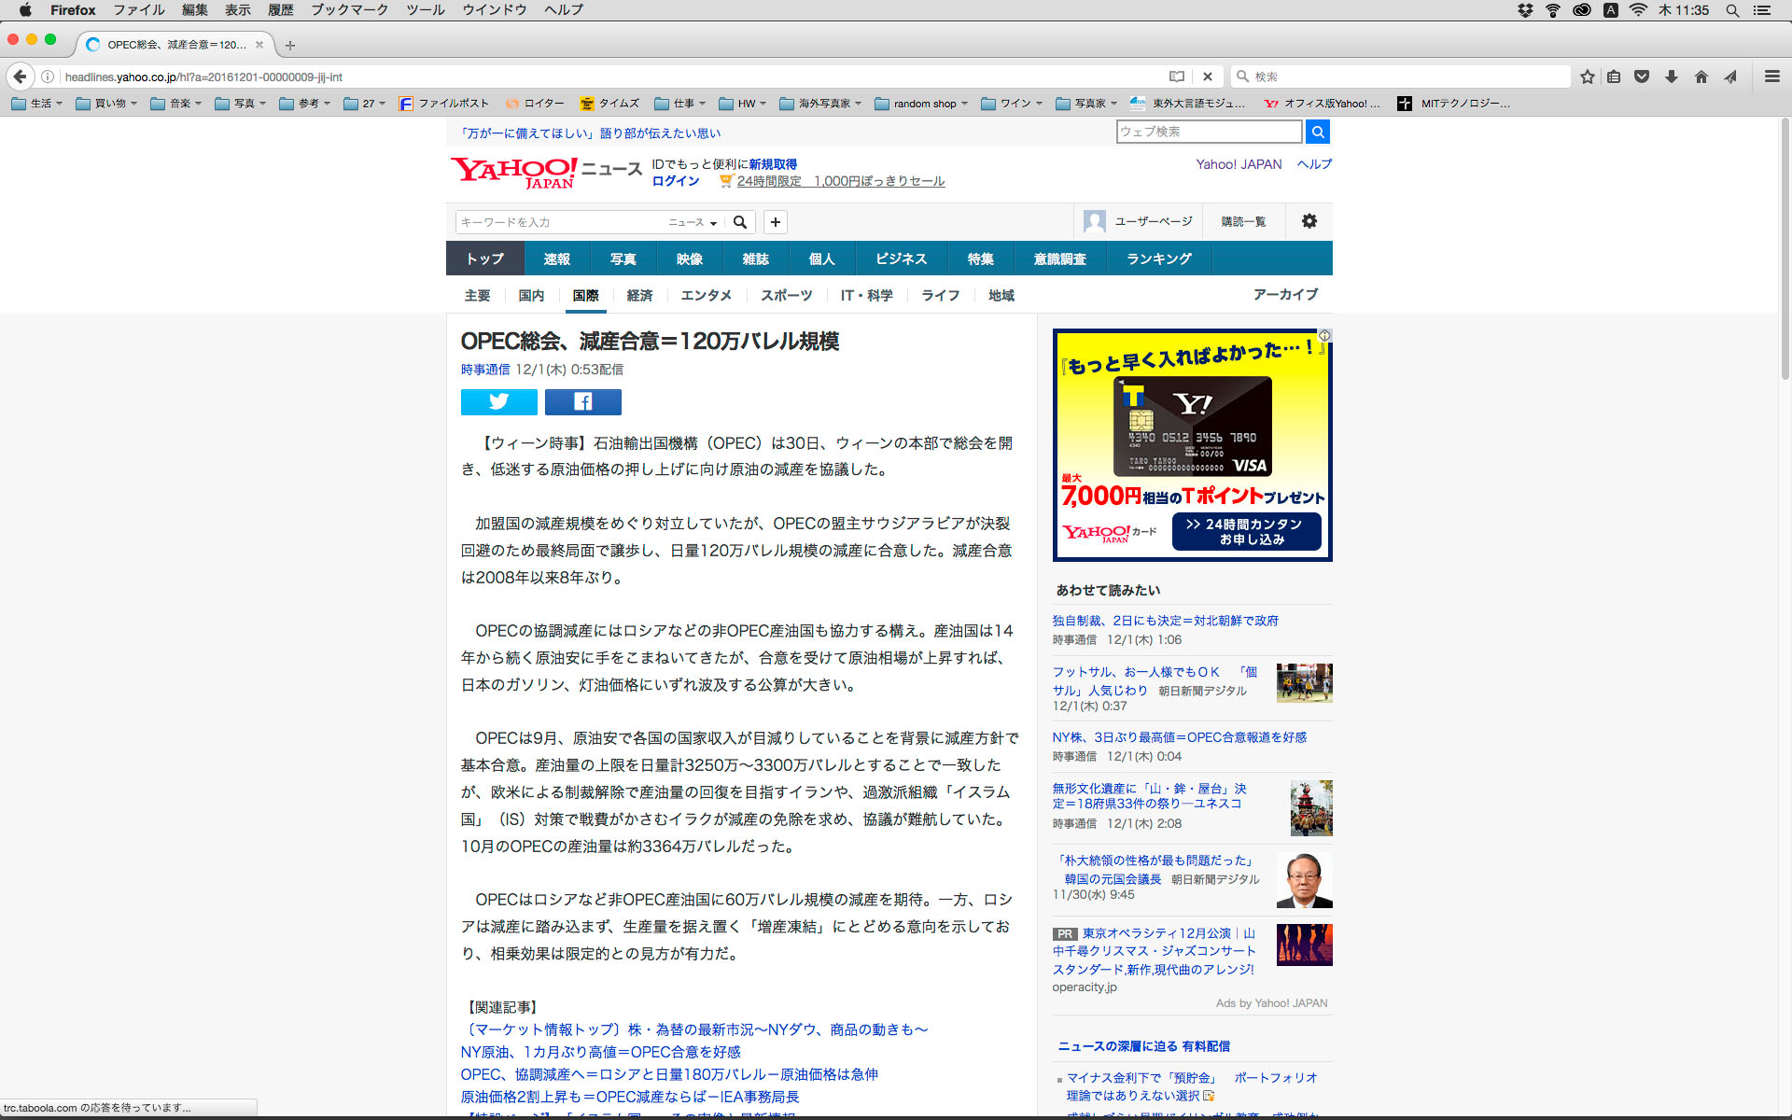Expand the ニュース search category dropdown

click(693, 222)
